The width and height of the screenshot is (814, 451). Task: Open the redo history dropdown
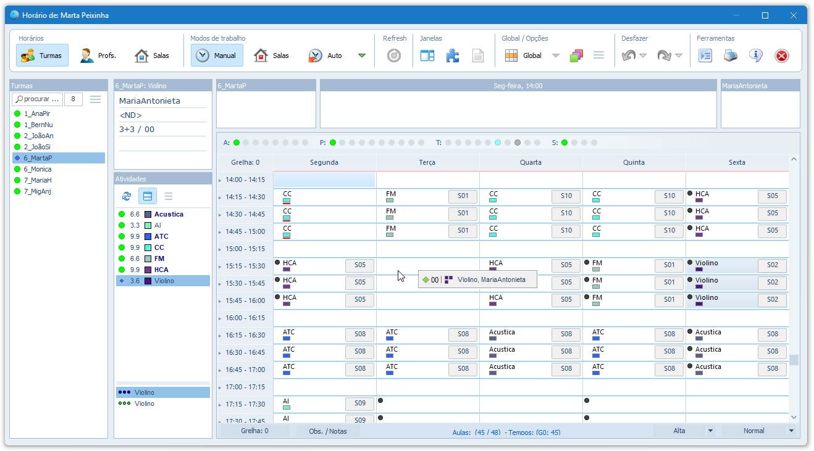point(679,56)
